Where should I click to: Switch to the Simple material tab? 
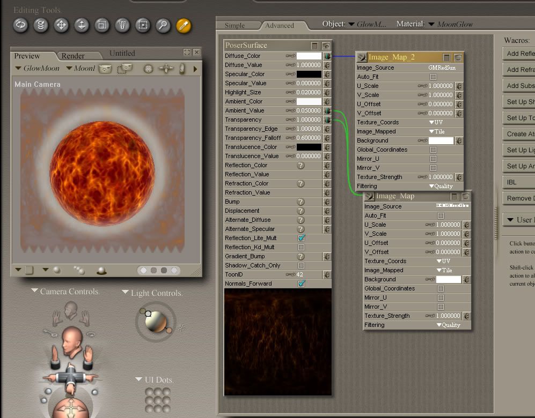[234, 25]
